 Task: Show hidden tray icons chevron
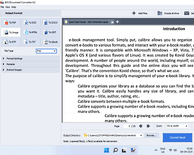156,150
